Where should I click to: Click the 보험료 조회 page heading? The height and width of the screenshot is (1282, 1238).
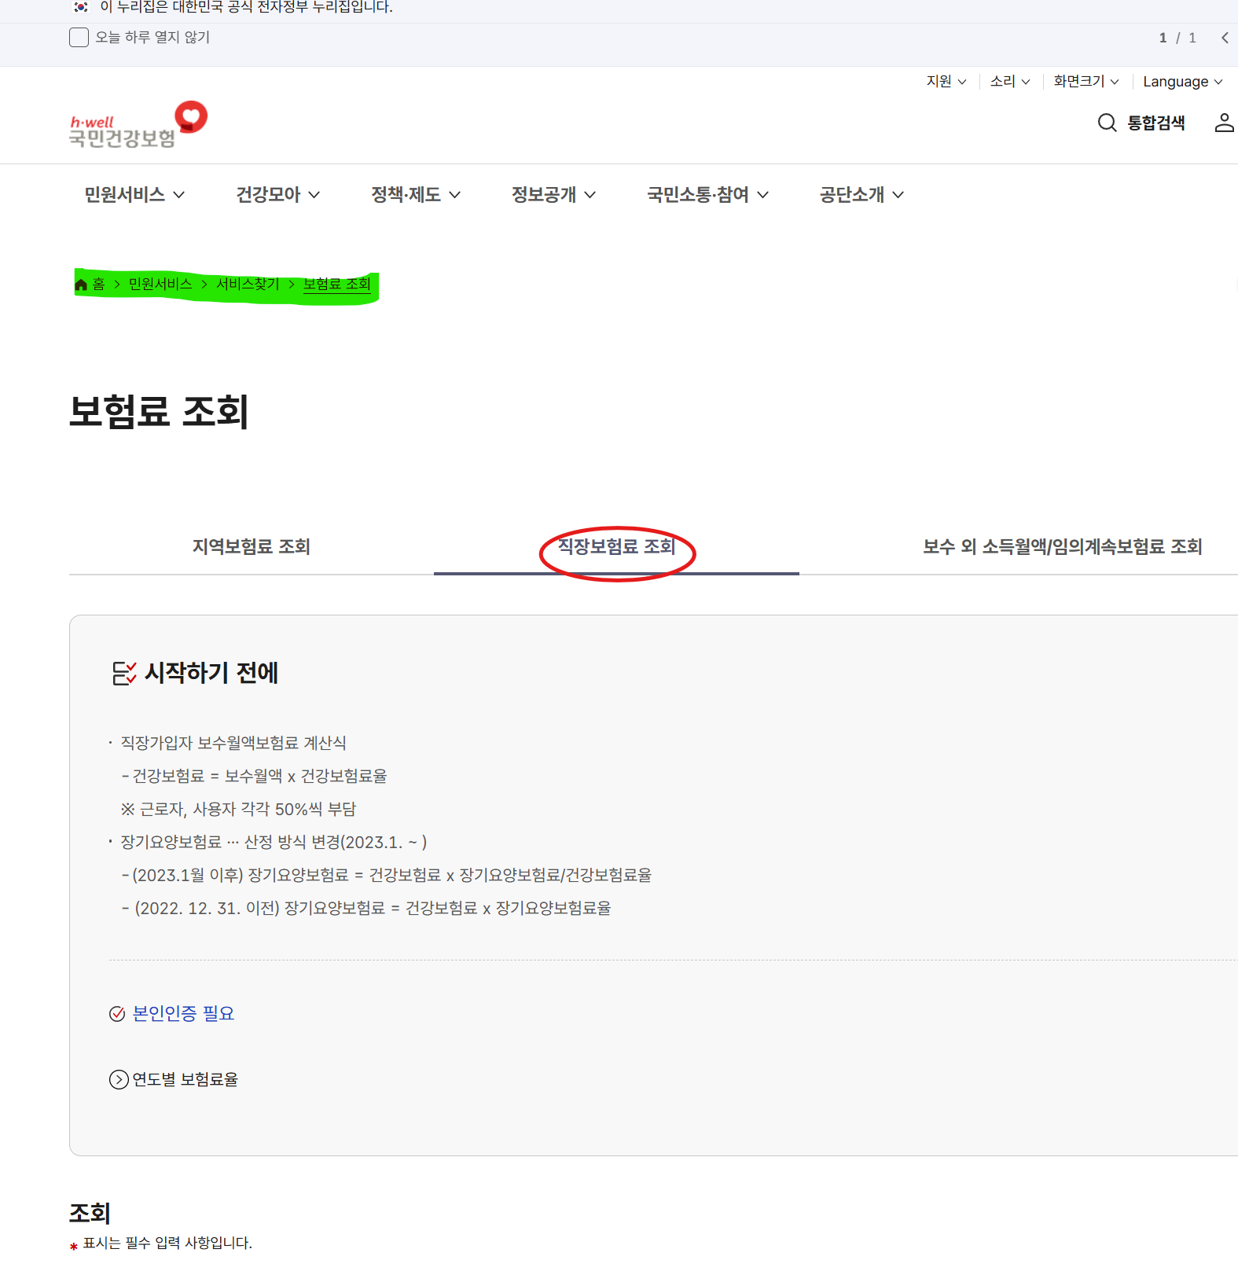(x=159, y=412)
